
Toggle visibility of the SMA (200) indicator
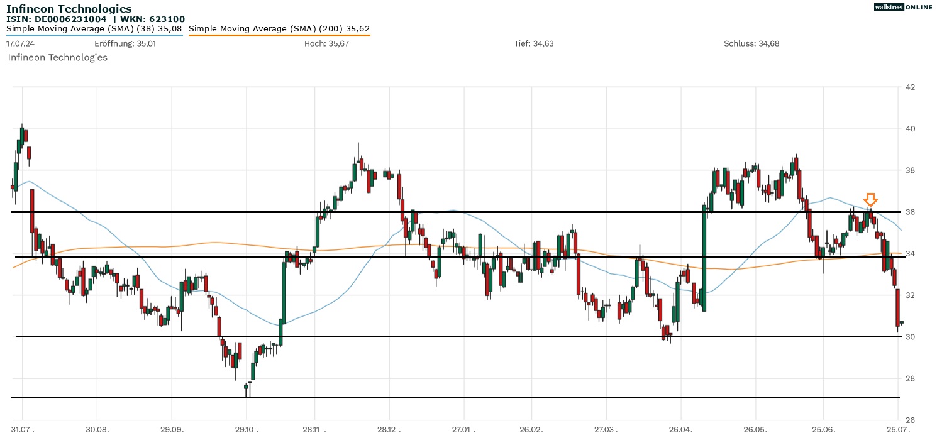point(279,28)
